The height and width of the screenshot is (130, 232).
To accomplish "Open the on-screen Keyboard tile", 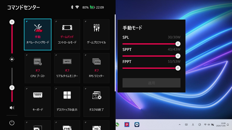I will (x=38, y=102).
